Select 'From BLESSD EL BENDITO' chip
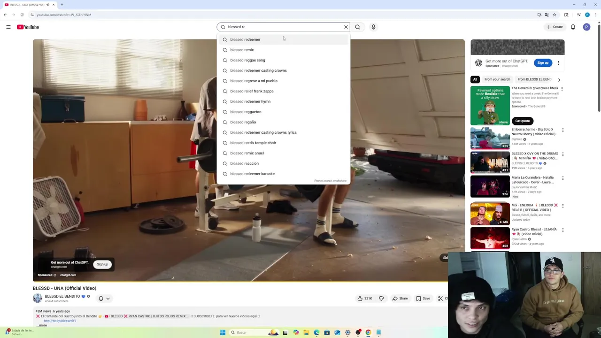 coord(534,79)
